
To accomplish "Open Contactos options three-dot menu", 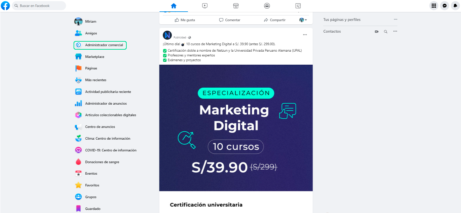I will click(x=395, y=32).
